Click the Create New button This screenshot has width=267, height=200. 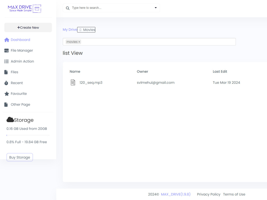[28, 27]
